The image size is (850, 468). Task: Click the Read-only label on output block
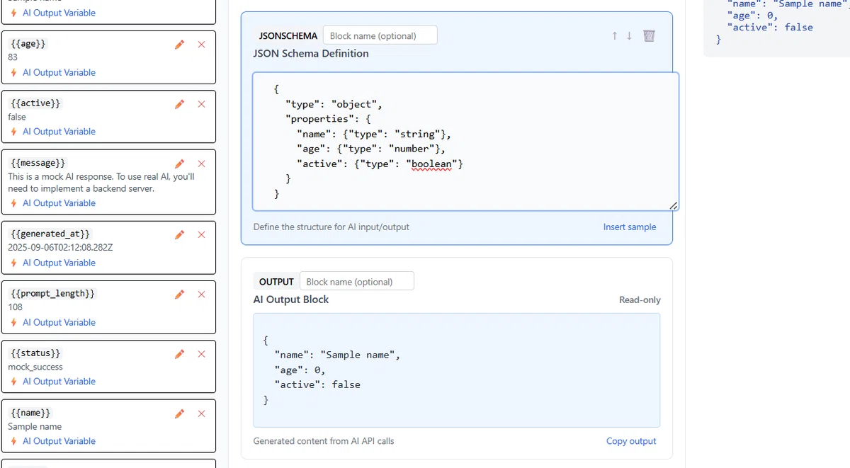[640, 299]
